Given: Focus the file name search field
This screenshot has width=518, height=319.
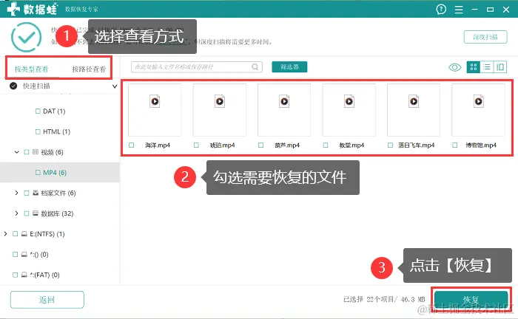Looking at the screenshot, I should tap(197, 67).
